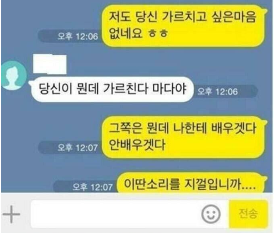This screenshot has height=233, width=275.
Task: Select the yellow bubble starting with 저도 당신
Action: [183, 26]
